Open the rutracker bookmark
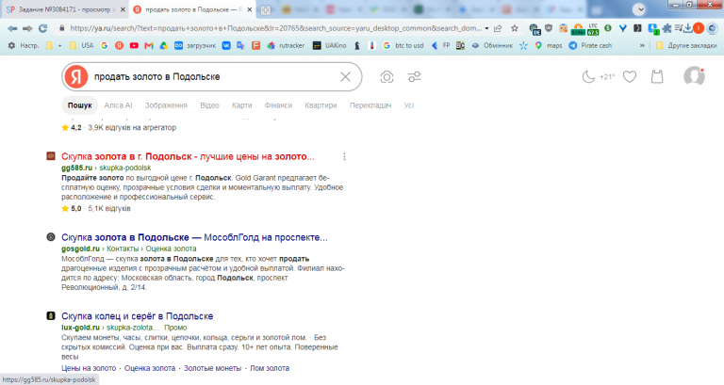This screenshot has width=724, height=385. pos(286,45)
